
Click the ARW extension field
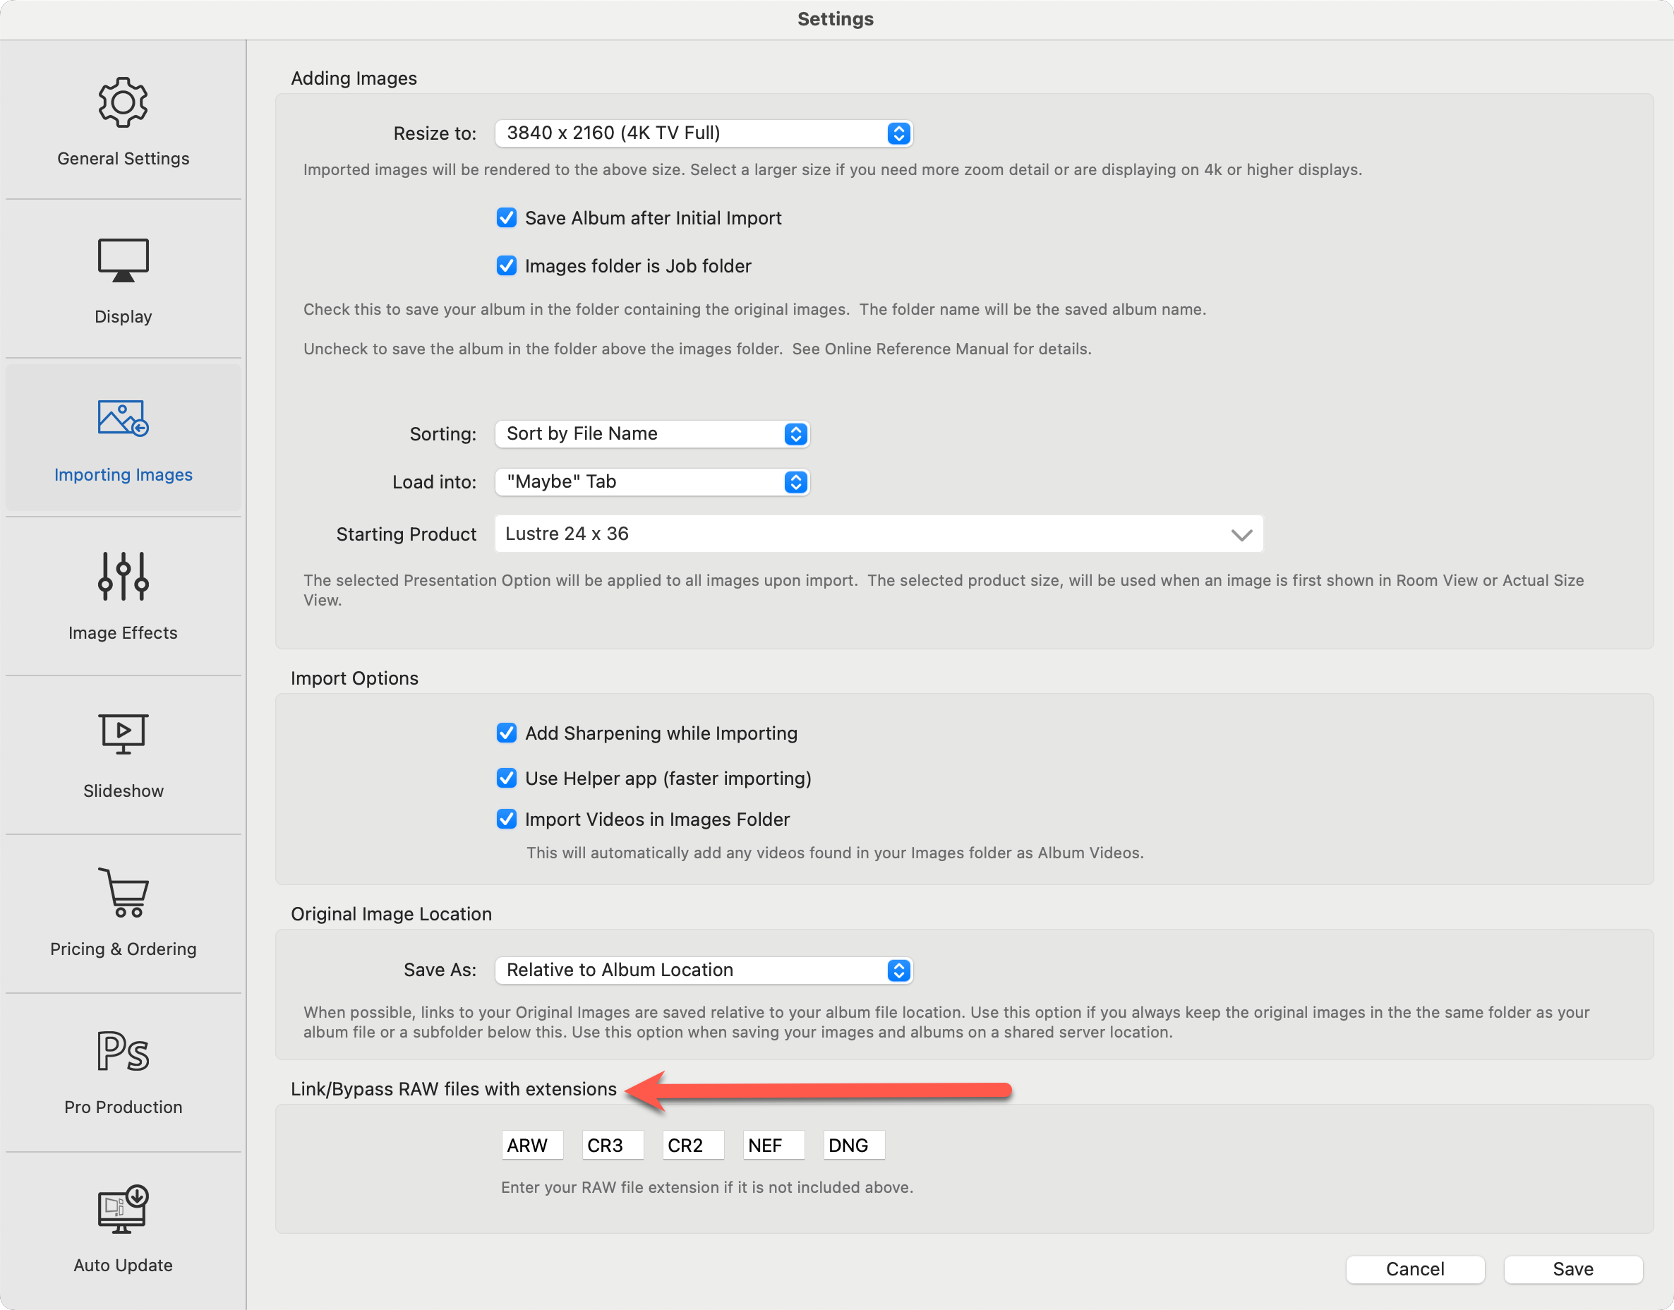pos(531,1145)
